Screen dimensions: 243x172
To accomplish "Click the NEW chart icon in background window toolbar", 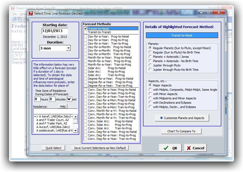I will point(14,19).
